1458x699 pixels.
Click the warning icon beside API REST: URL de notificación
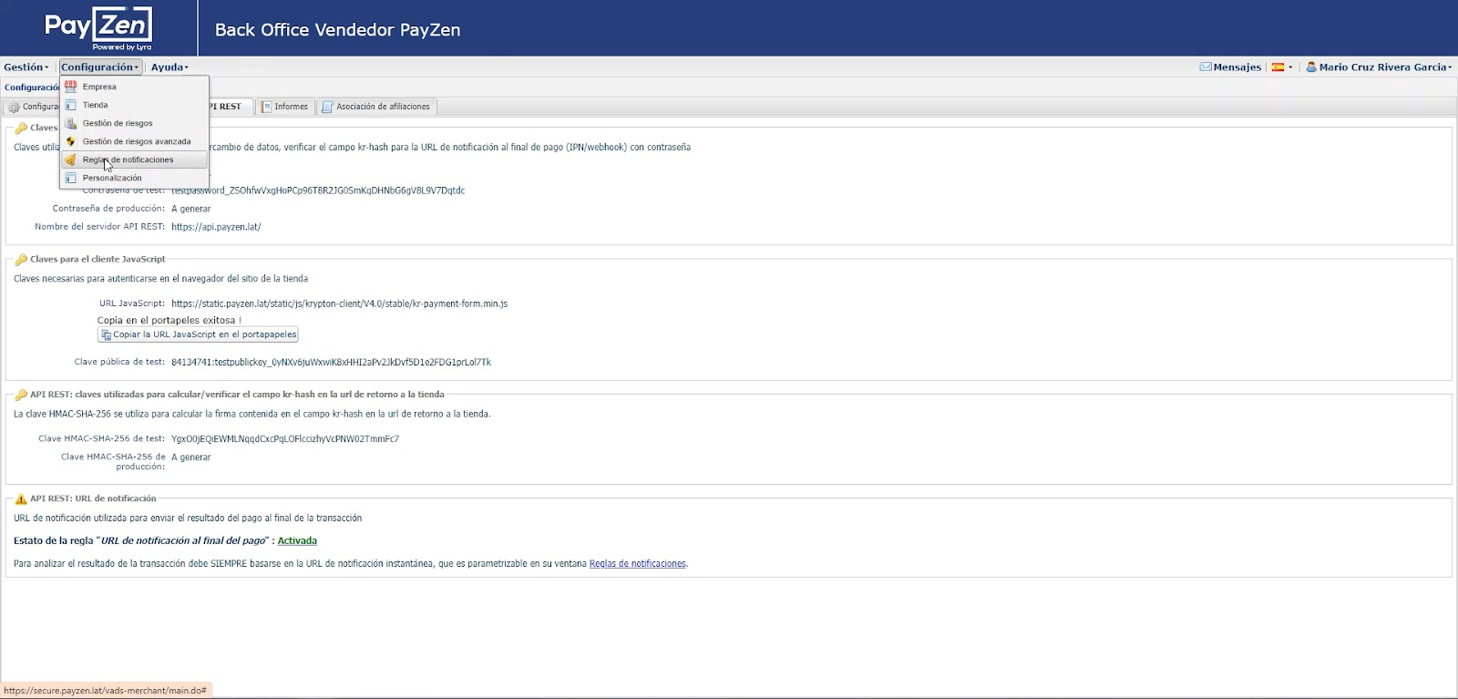(21, 499)
